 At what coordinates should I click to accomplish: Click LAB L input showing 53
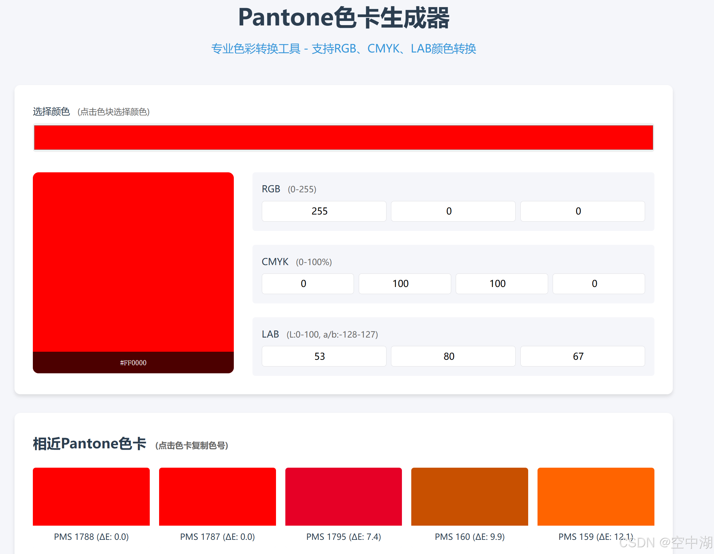pos(324,356)
